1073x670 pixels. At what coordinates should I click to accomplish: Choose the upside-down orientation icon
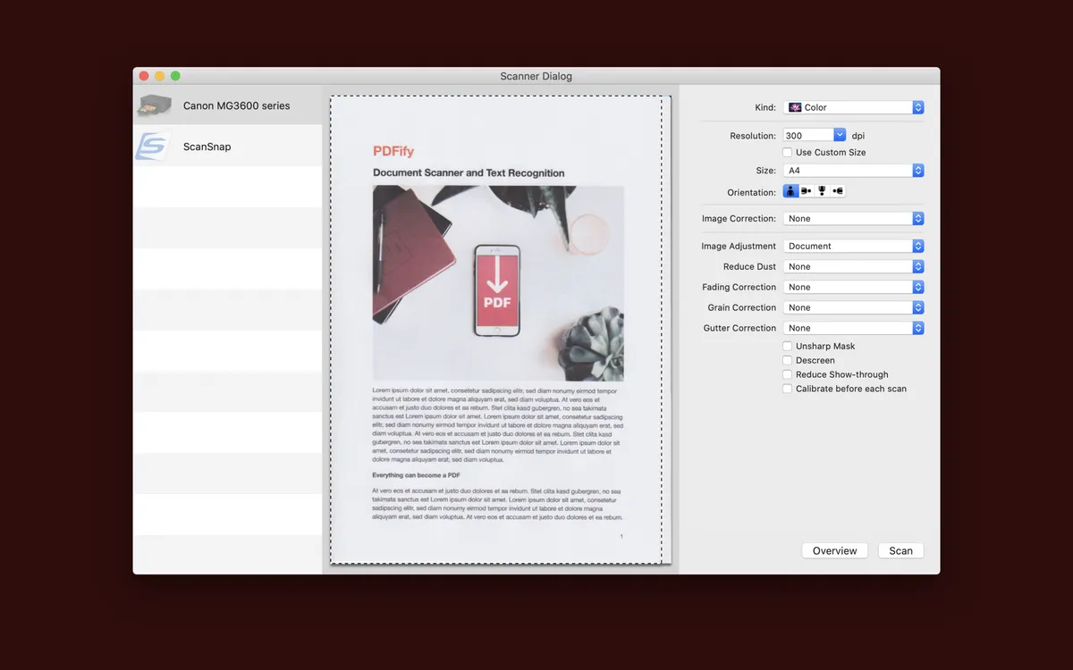822,191
